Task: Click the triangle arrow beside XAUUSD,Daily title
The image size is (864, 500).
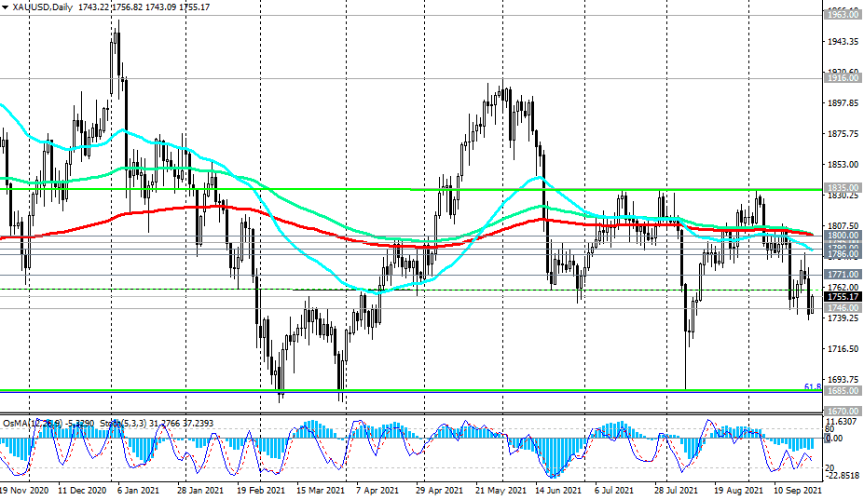Action: [x=6, y=7]
